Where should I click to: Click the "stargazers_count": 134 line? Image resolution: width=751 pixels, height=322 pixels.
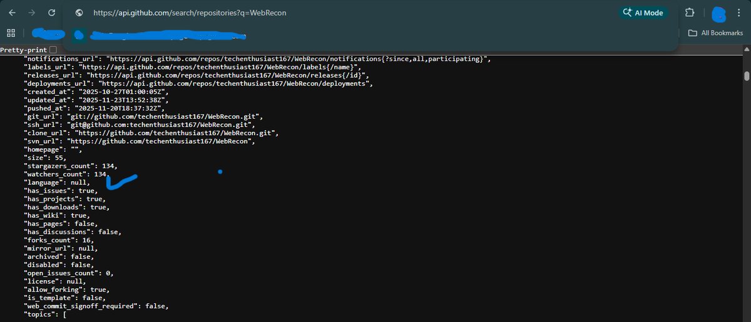point(71,166)
